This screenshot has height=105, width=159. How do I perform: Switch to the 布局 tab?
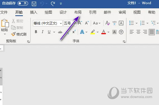point(78,12)
